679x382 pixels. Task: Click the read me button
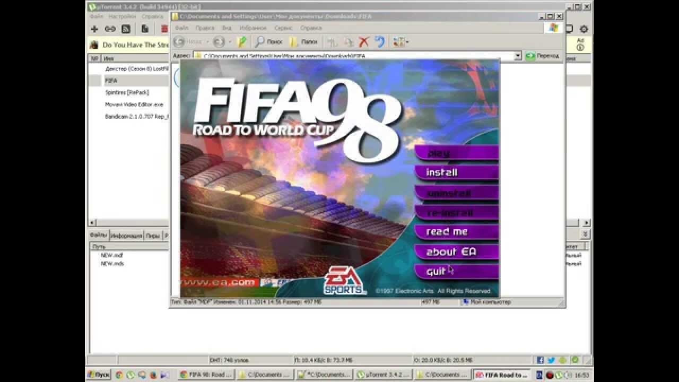coord(447,232)
